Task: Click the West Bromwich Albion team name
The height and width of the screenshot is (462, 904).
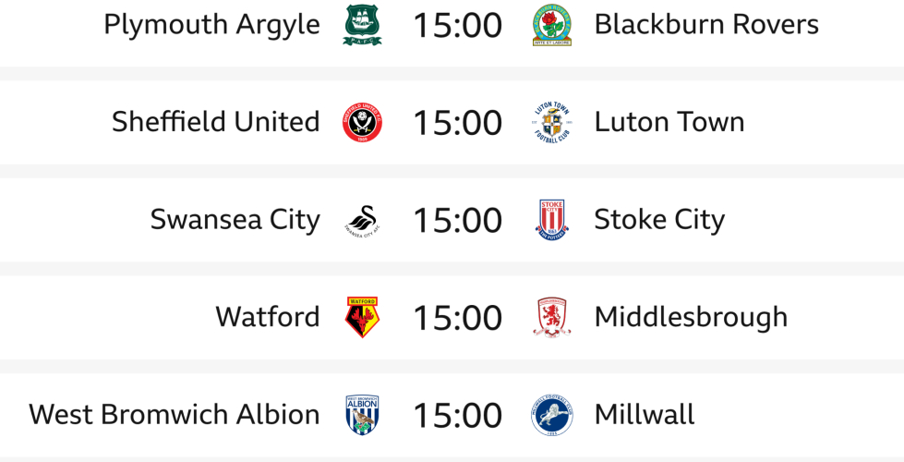Action: pyautogui.click(x=174, y=415)
